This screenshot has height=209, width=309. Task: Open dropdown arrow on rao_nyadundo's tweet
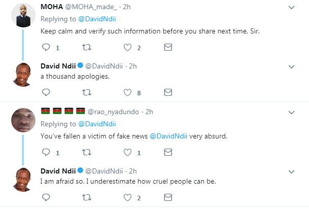pos(291,113)
